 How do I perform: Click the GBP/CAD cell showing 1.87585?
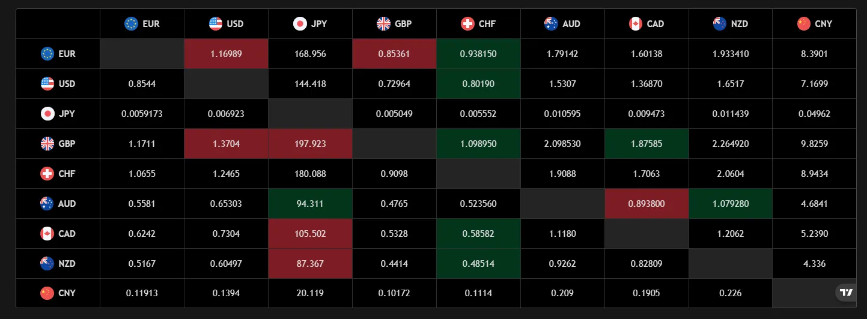point(646,144)
